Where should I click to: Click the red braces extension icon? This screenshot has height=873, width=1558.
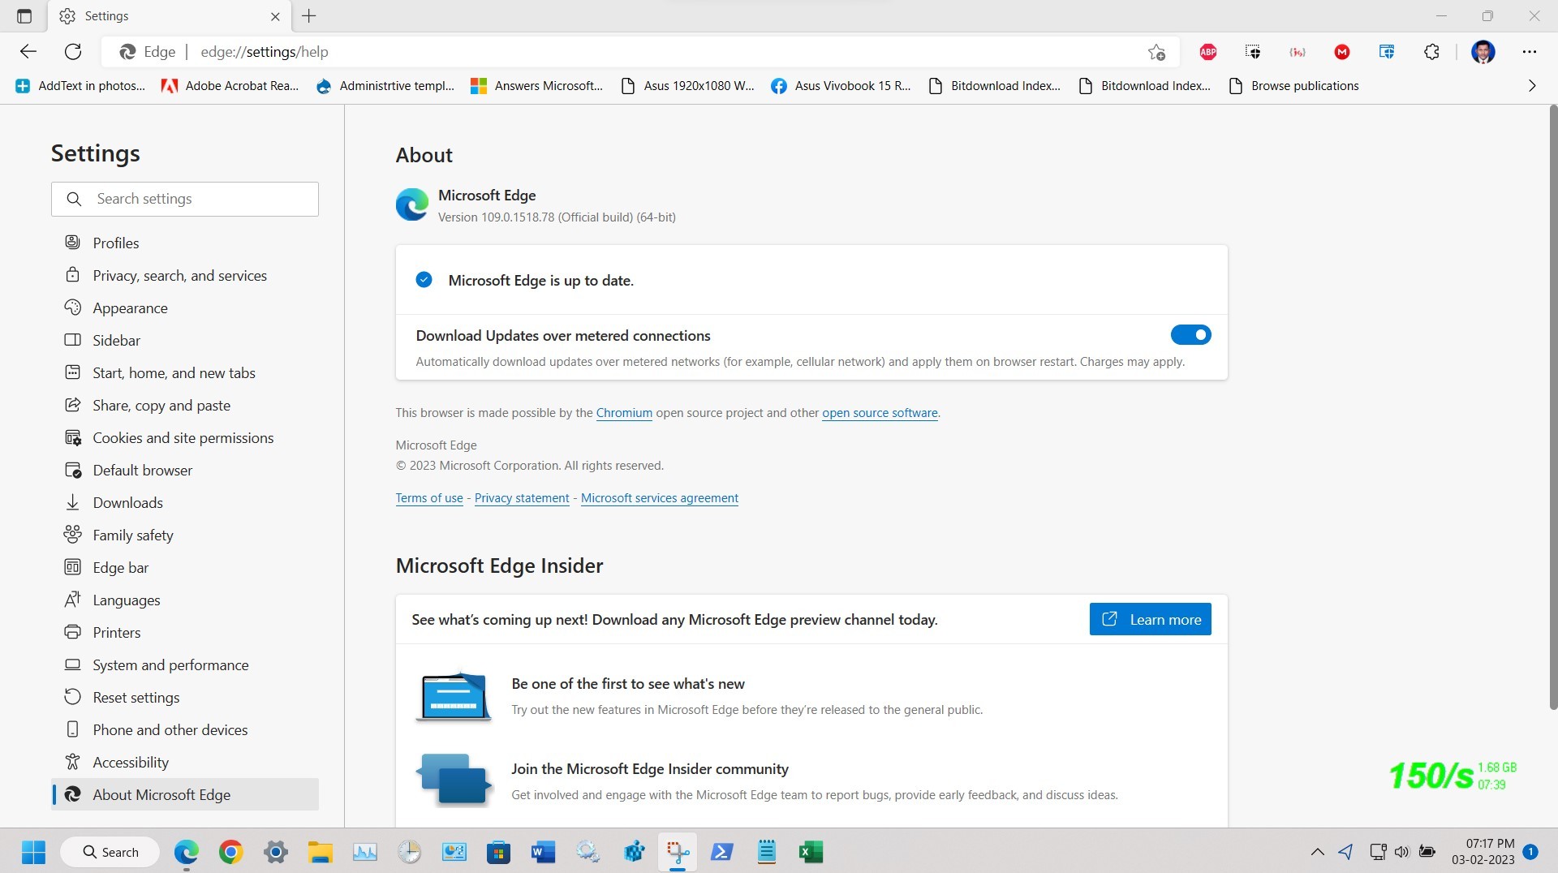pyautogui.click(x=1298, y=52)
